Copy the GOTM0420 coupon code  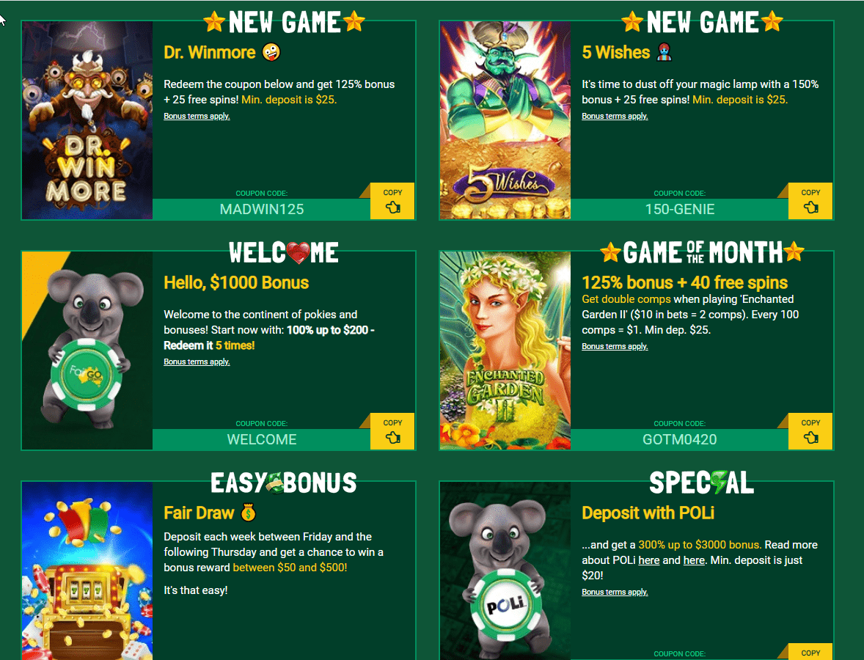[810, 430]
